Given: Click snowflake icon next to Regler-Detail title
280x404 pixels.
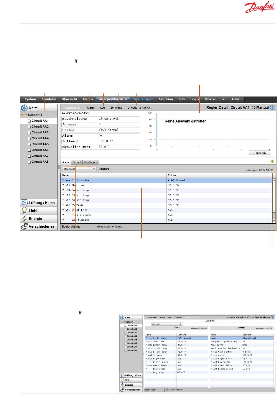Looking at the screenshot, I should click(x=273, y=107).
